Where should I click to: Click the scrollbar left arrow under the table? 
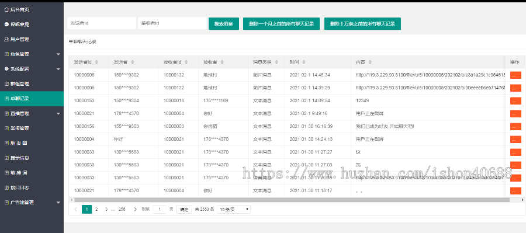tap(71, 200)
